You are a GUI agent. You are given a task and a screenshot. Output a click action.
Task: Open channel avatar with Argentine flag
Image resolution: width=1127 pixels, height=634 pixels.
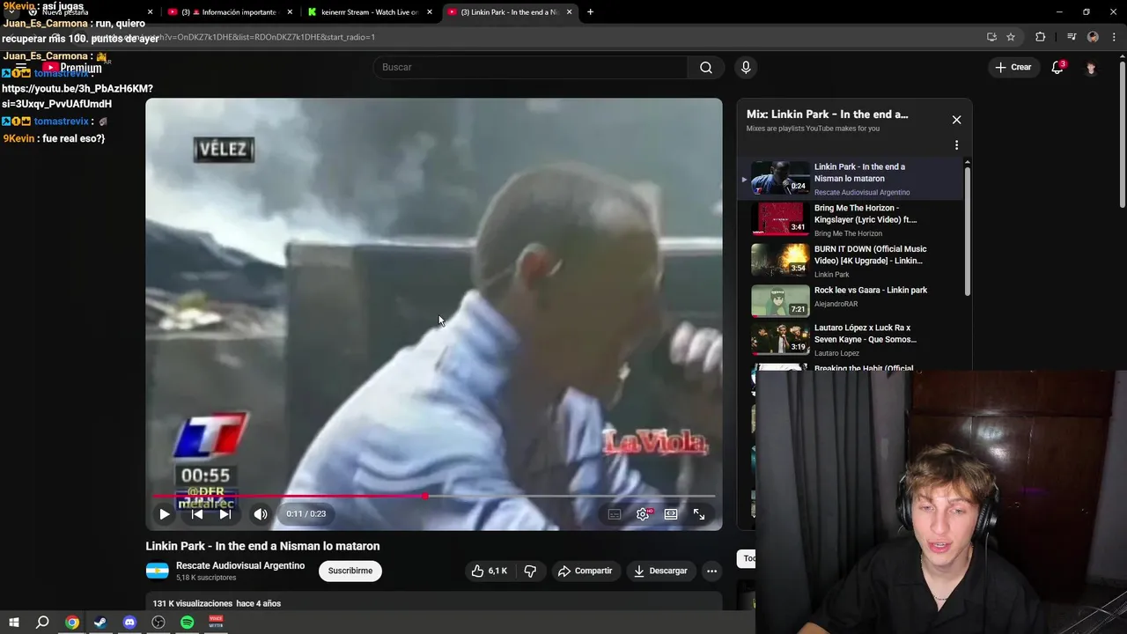tap(158, 571)
